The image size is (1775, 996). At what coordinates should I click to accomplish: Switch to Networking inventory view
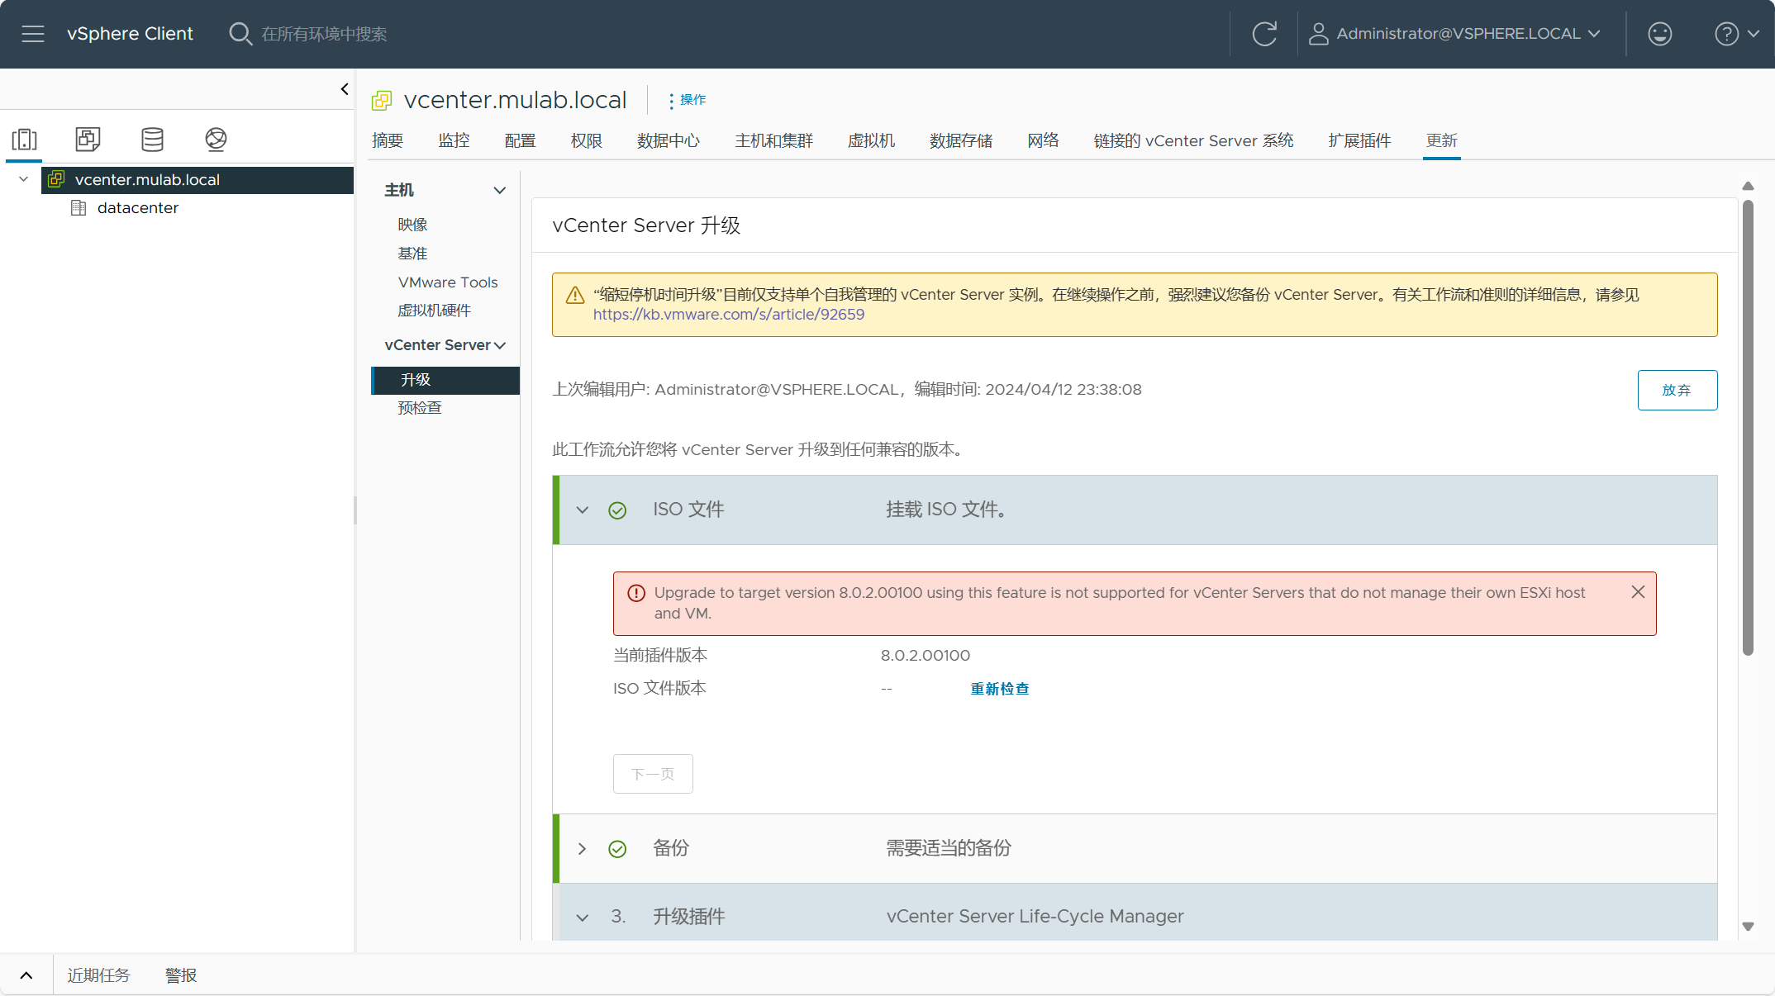click(x=216, y=139)
